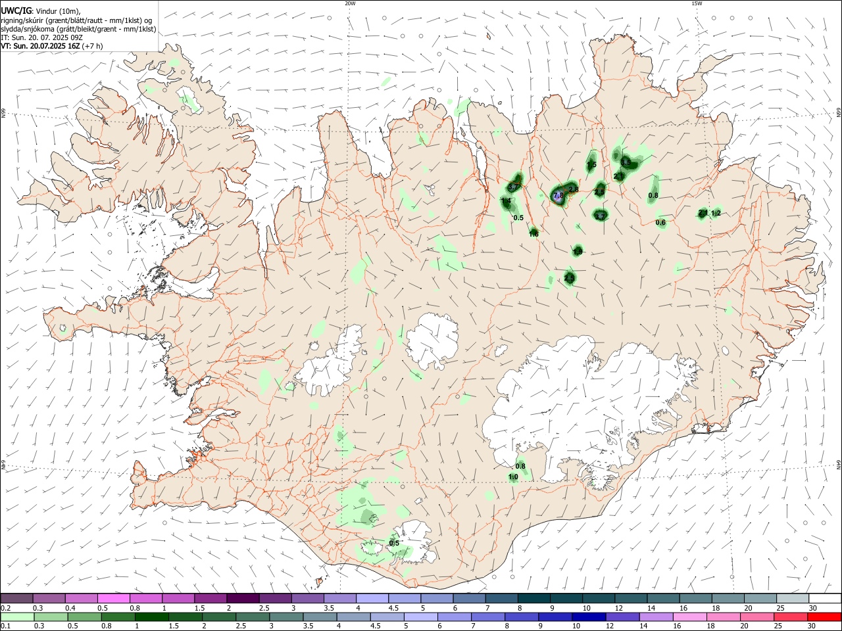
Task: Click the 1.2 precipitation label in the east
Action: pos(716,213)
